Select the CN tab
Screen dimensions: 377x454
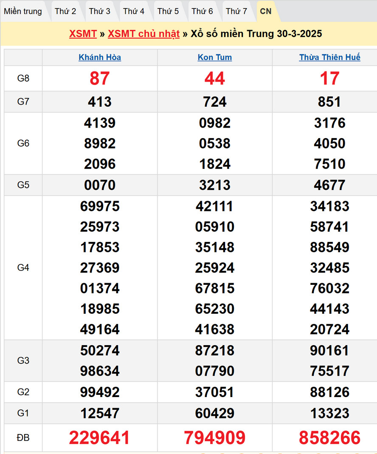tap(266, 11)
